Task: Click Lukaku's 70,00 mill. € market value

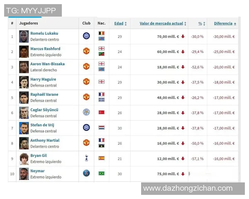Action: (x=168, y=36)
